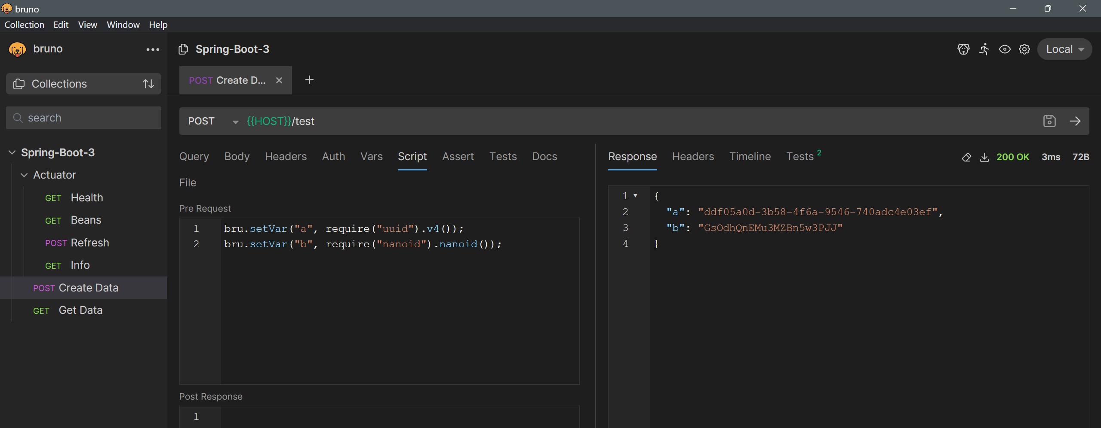Click into the Post Response script editor
This screenshot has height=428, width=1101.
click(400, 417)
